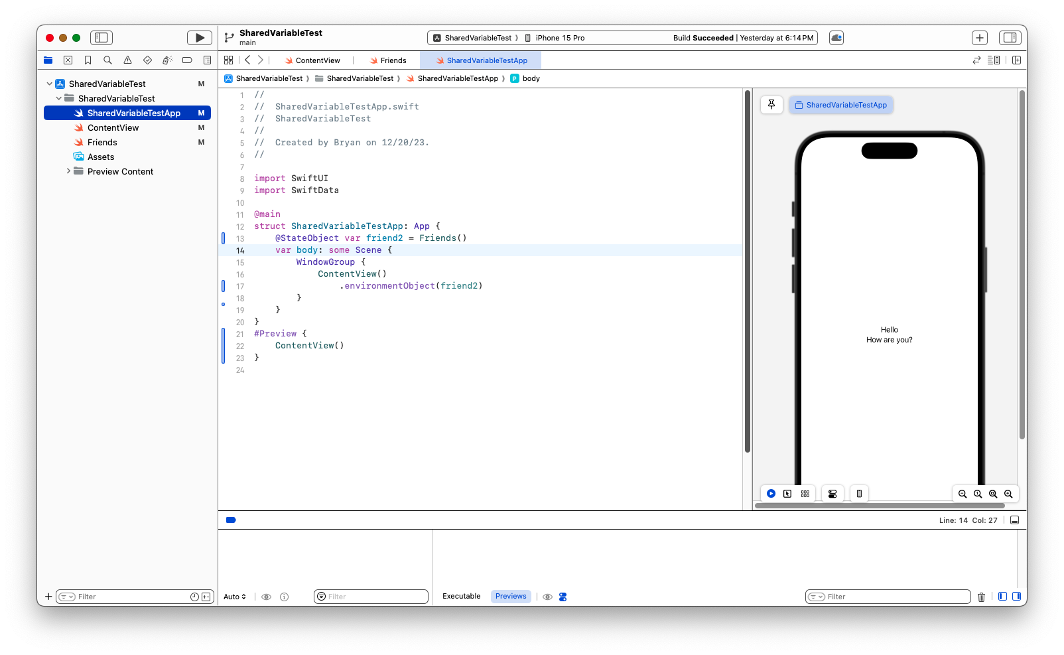Switch to the Friends editor tab
The height and width of the screenshot is (655, 1064).
388,60
